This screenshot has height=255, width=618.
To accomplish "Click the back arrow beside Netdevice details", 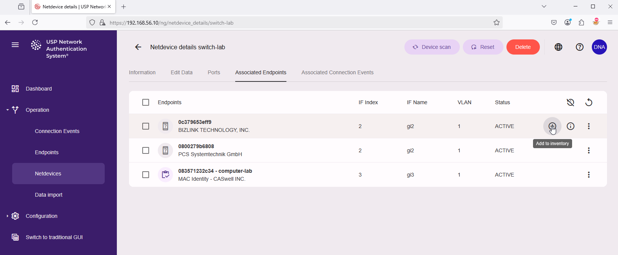I will tap(138, 47).
